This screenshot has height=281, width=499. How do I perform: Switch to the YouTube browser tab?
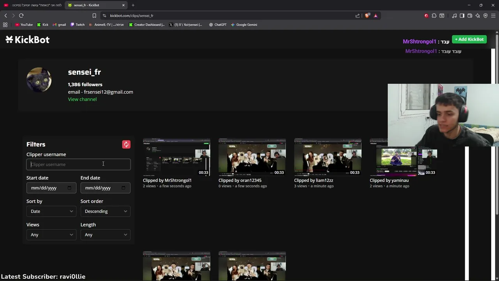[32, 5]
